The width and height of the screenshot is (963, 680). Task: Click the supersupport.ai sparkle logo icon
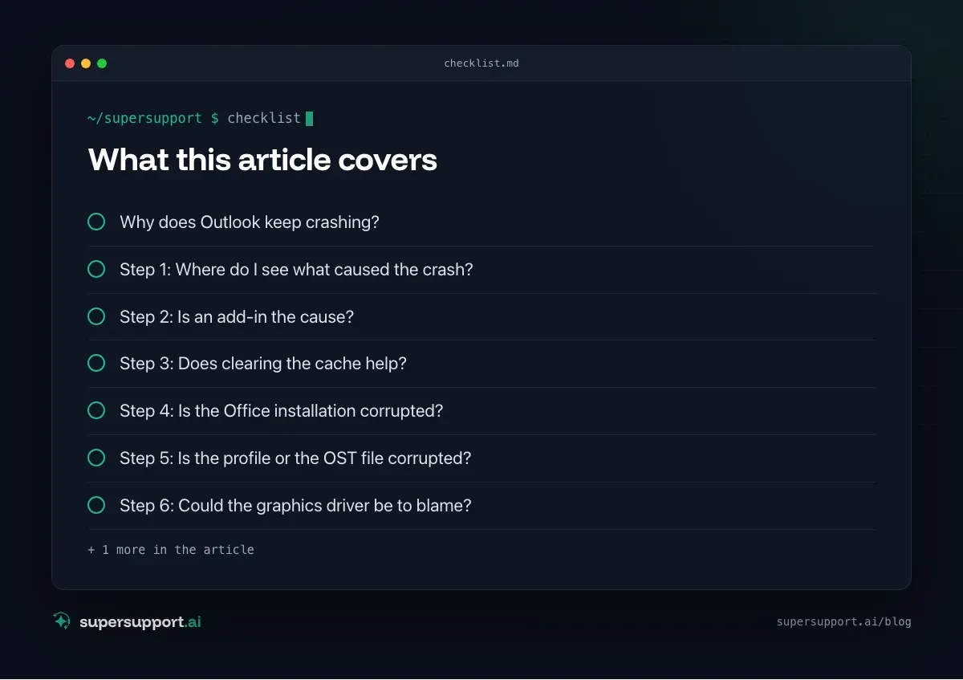point(62,621)
